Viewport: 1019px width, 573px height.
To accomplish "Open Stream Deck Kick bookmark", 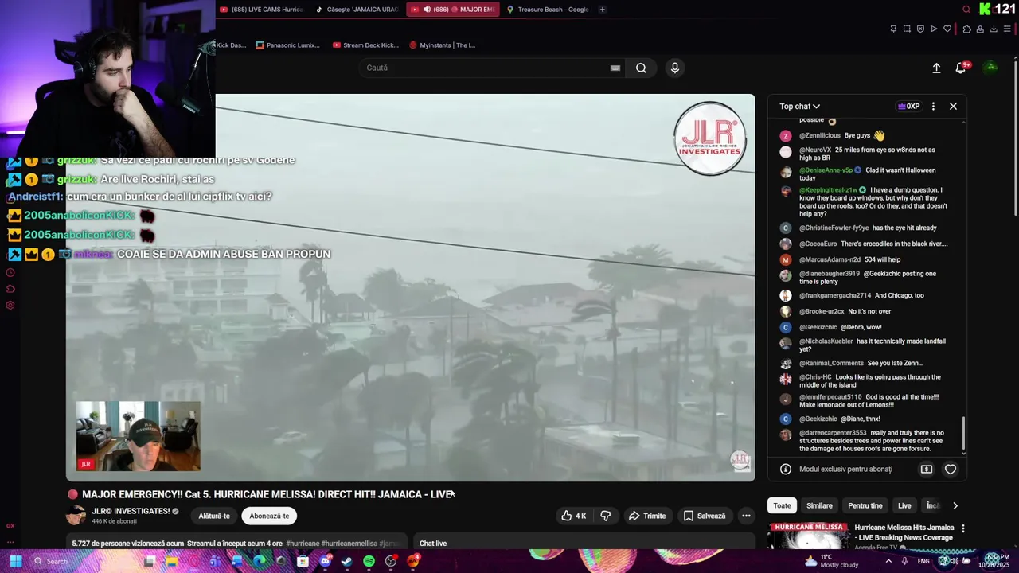I will coord(365,45).
